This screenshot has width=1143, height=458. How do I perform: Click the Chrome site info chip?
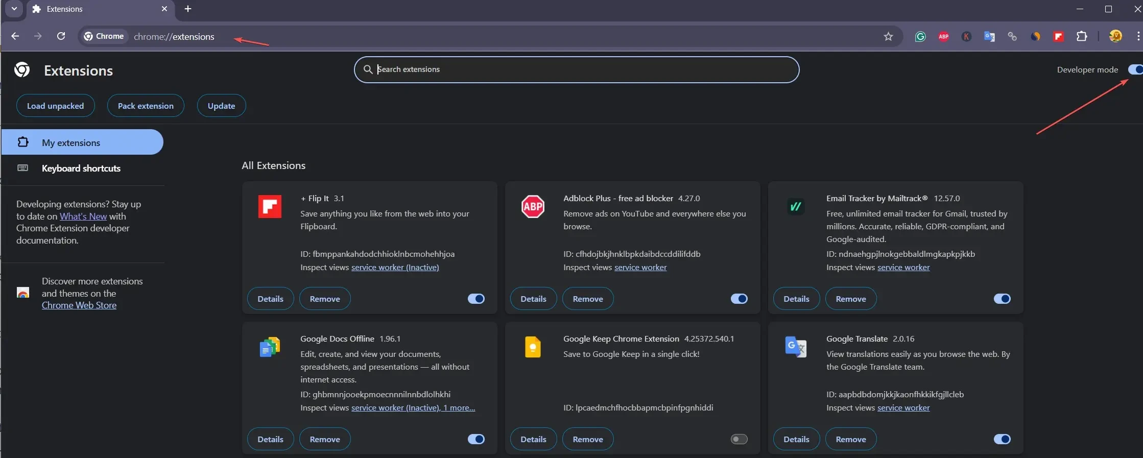[x=104, y=36]
